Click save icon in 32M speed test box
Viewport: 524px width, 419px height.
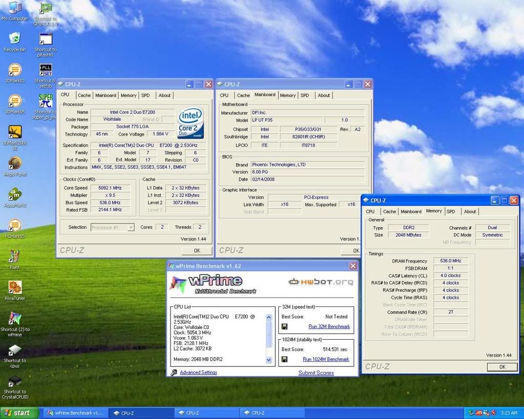285,326
